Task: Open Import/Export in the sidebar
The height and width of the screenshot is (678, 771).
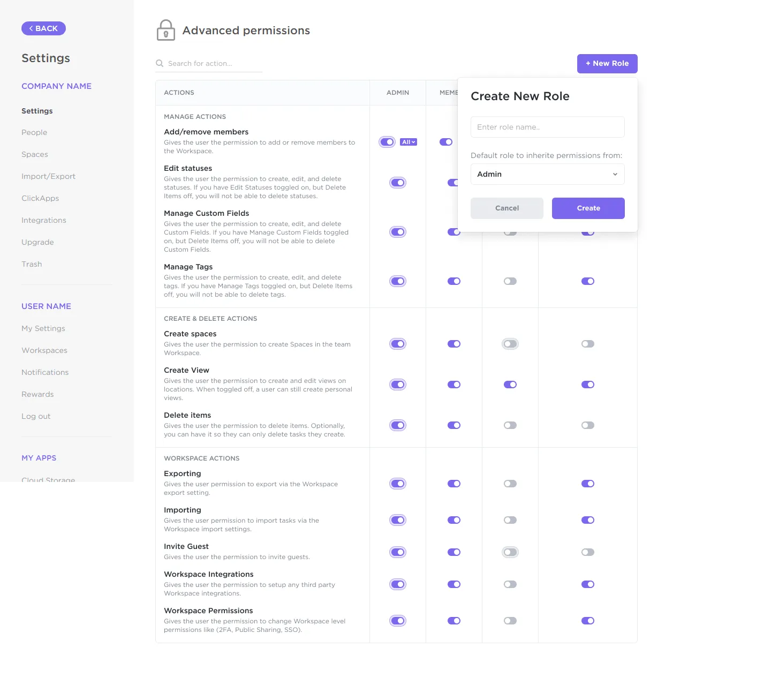Action: 48,176
